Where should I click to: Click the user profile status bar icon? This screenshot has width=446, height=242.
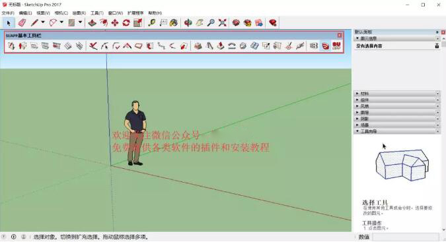click(24, 237)
